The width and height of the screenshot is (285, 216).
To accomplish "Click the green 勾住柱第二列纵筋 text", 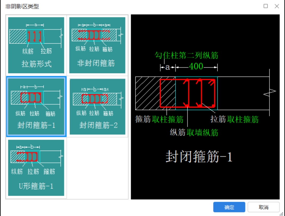I will pyautogui.click(x=186, y=55).
